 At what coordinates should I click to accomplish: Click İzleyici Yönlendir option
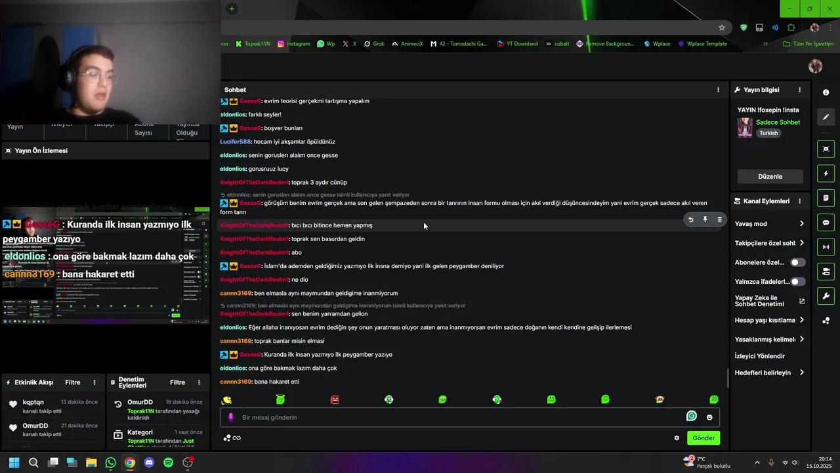pos(760,356)
